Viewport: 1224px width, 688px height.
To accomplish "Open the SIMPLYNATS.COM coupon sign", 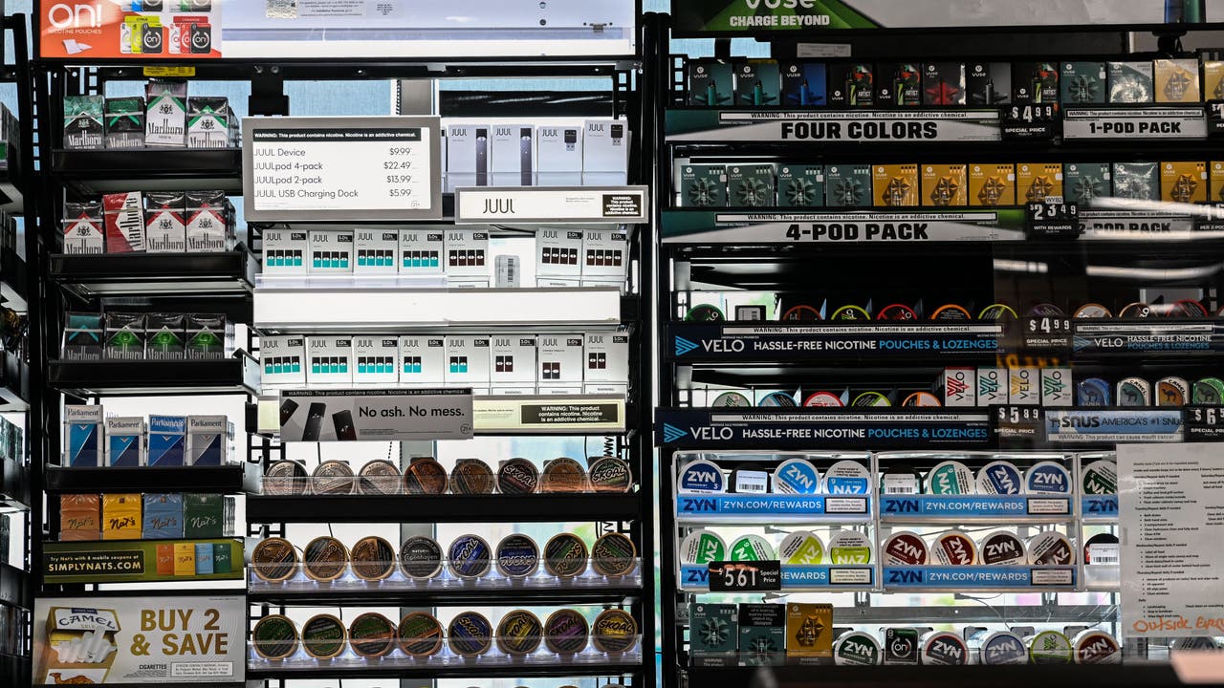I will click(142, 561).
